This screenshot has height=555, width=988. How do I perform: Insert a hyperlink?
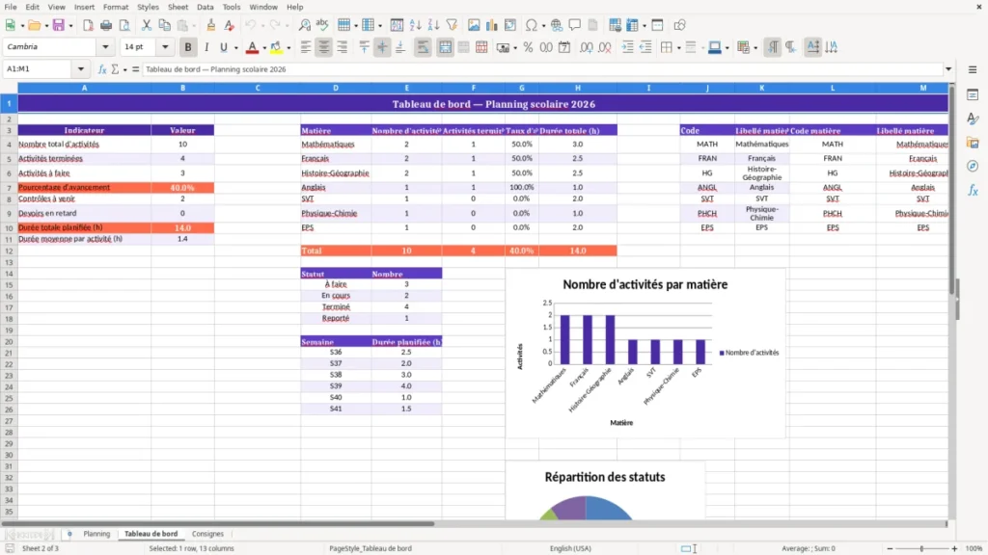coord(557,25)
